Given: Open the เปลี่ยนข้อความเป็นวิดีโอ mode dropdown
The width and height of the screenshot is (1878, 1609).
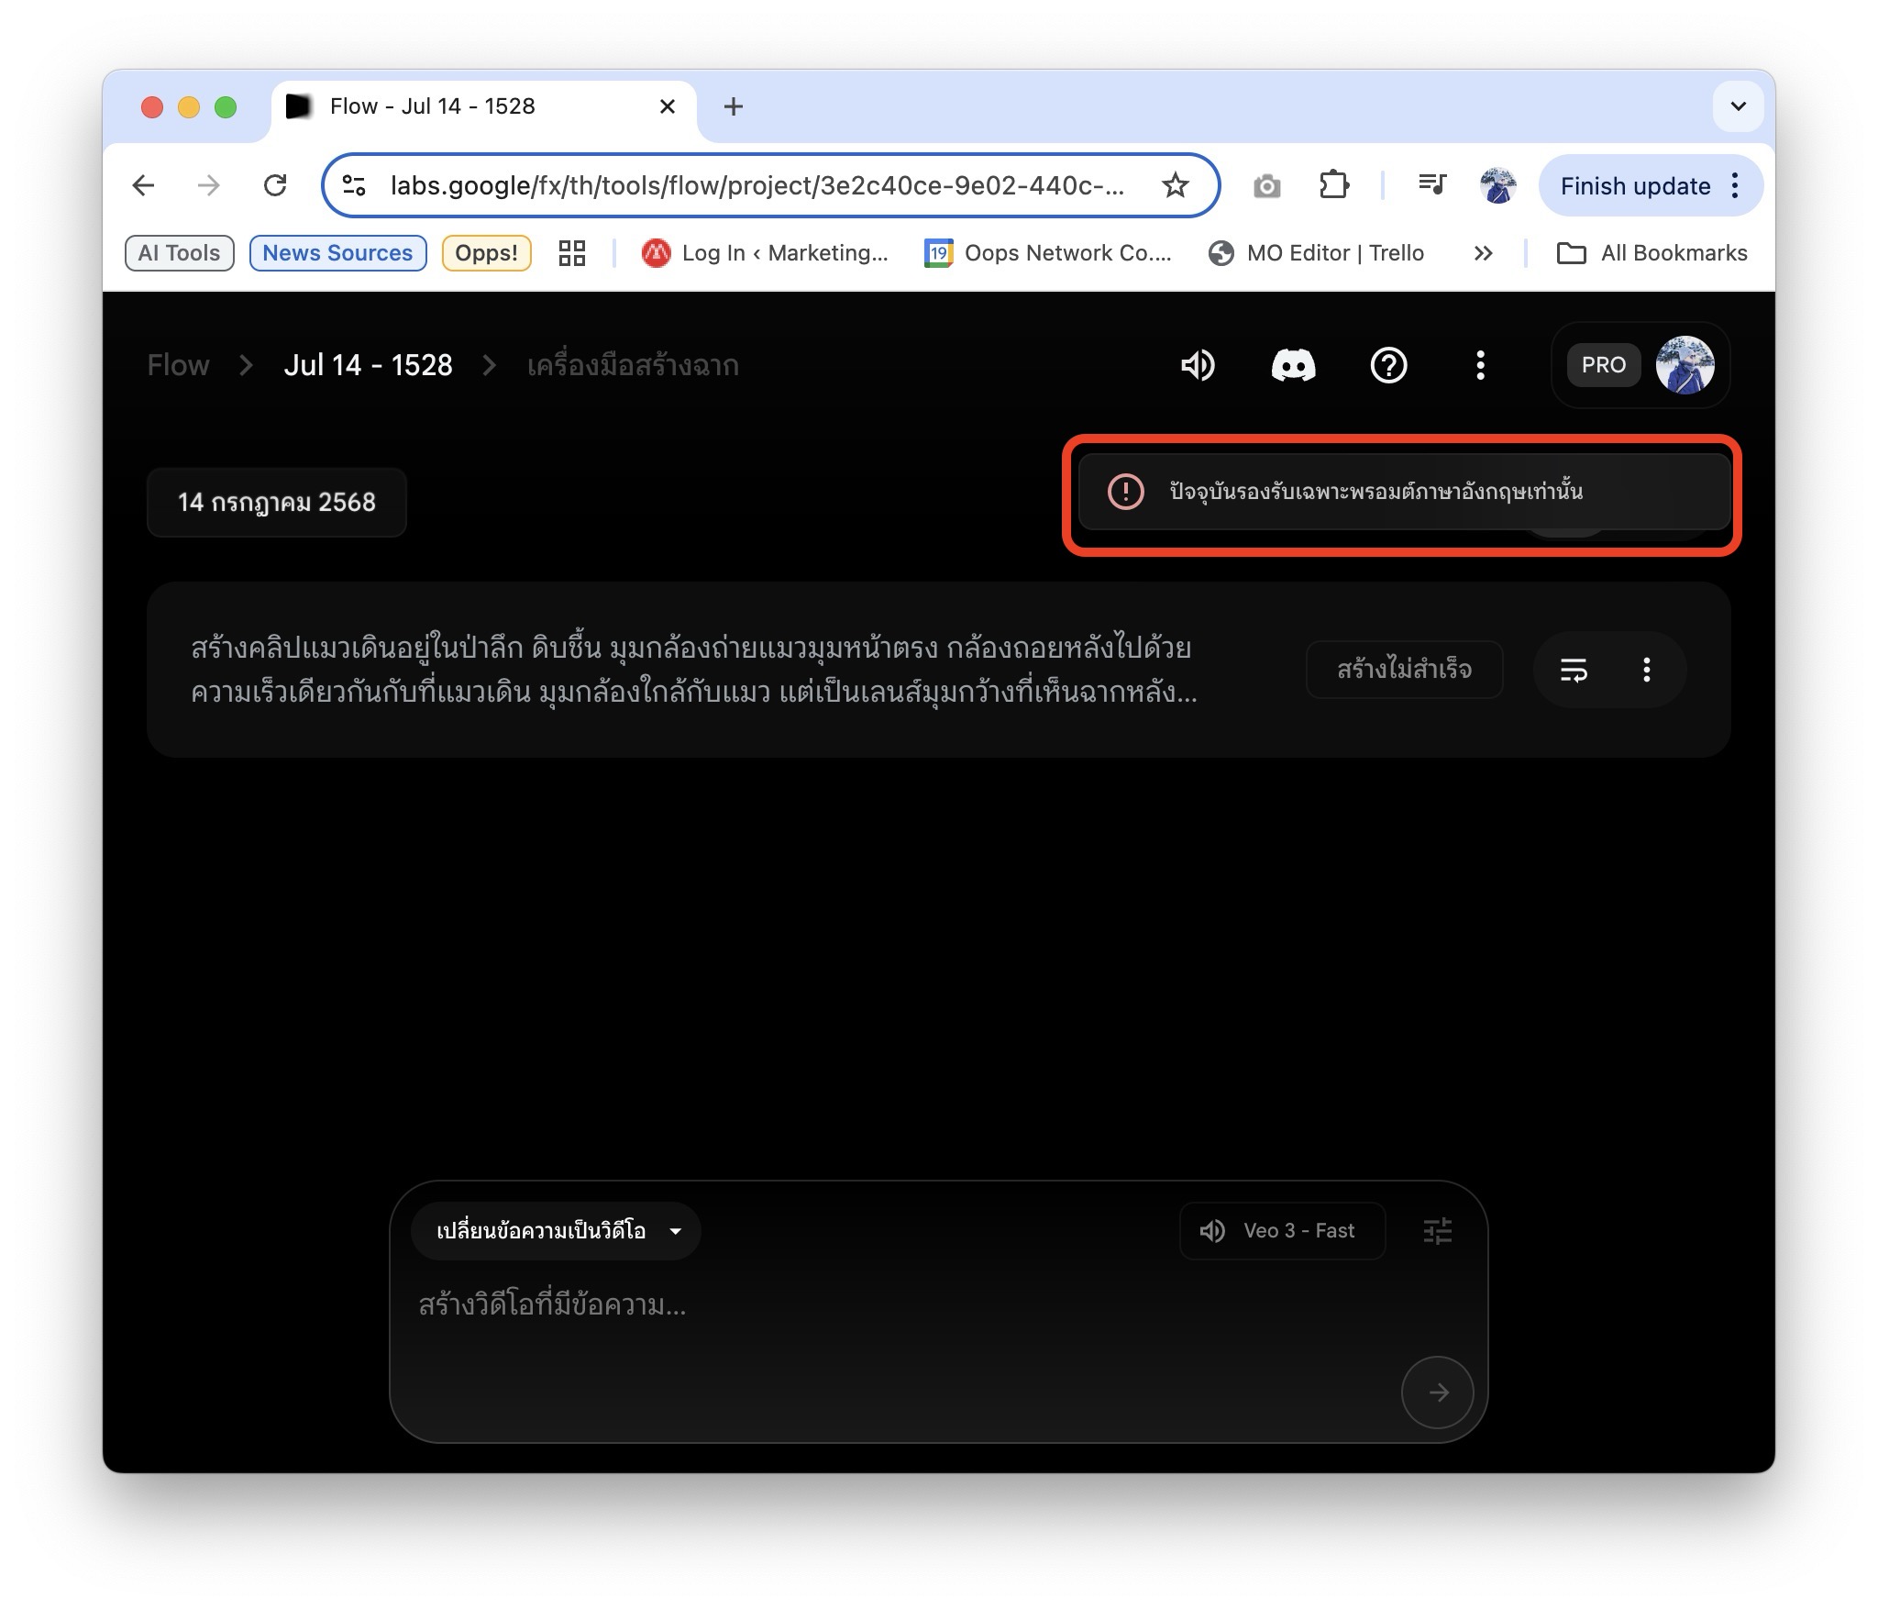Looking at the screenshot, I should coord(556,1231).
